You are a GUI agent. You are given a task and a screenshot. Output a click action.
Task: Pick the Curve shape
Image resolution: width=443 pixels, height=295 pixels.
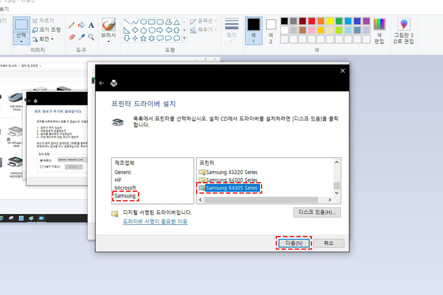click(x=135, y=22)
